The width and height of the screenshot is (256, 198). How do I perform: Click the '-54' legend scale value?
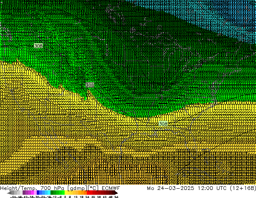coord(13,197)
